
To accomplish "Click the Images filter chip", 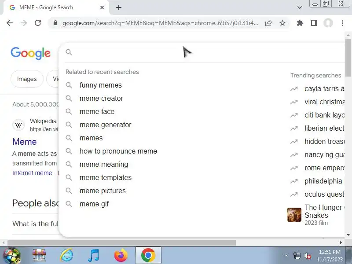I will 27,79.
